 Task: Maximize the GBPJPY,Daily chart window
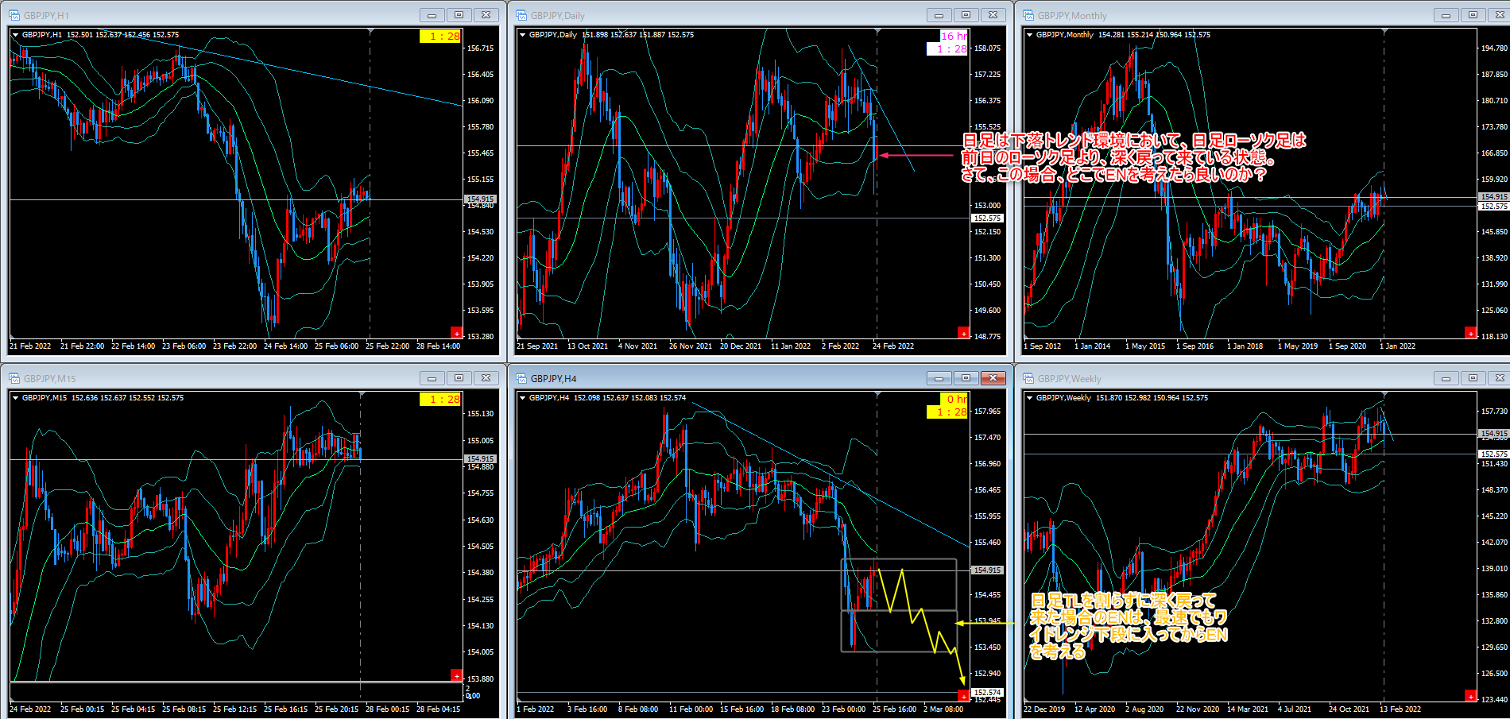[966, 15]
